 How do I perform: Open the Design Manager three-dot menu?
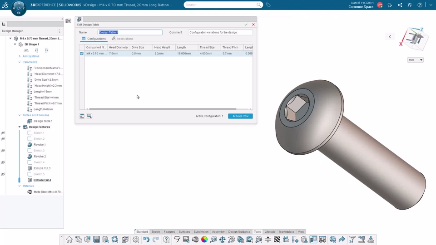coord(59,31)
